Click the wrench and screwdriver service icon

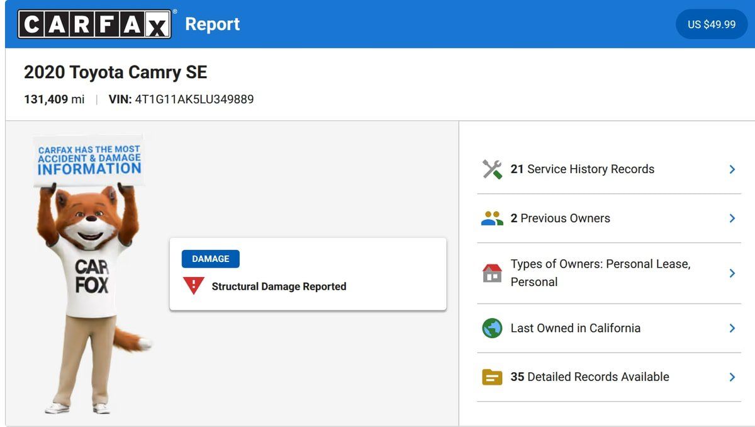point(492,169)
